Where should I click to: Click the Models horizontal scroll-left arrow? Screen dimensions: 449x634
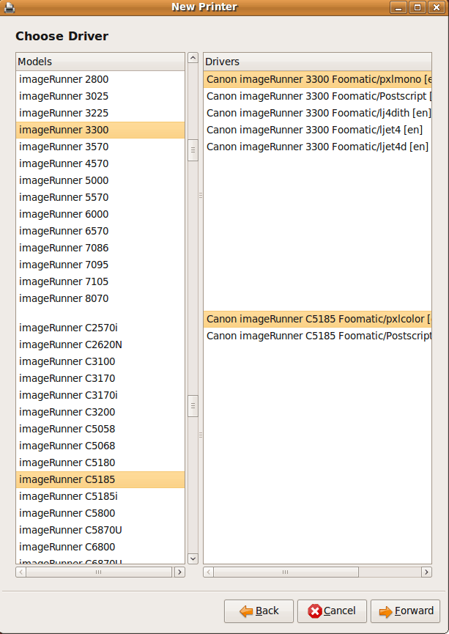(x=21, y=572)
